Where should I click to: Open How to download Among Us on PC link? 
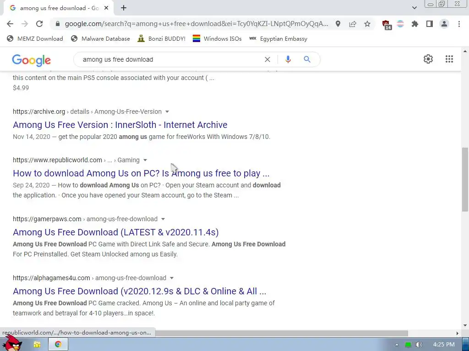click(x=141, y=173)
